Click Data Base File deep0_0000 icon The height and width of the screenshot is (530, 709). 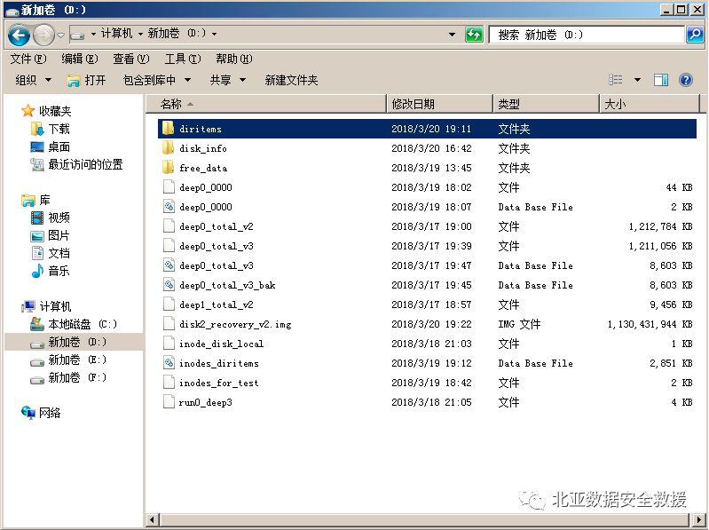(169, 207)
